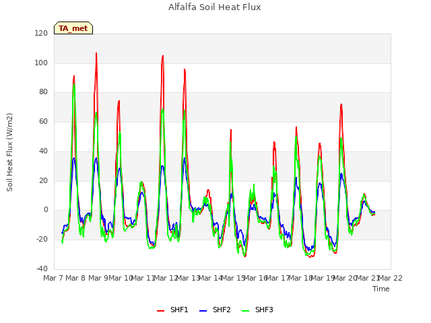
Task: Toggle the SHF2 legend entry
Action: tap(215, 310)
